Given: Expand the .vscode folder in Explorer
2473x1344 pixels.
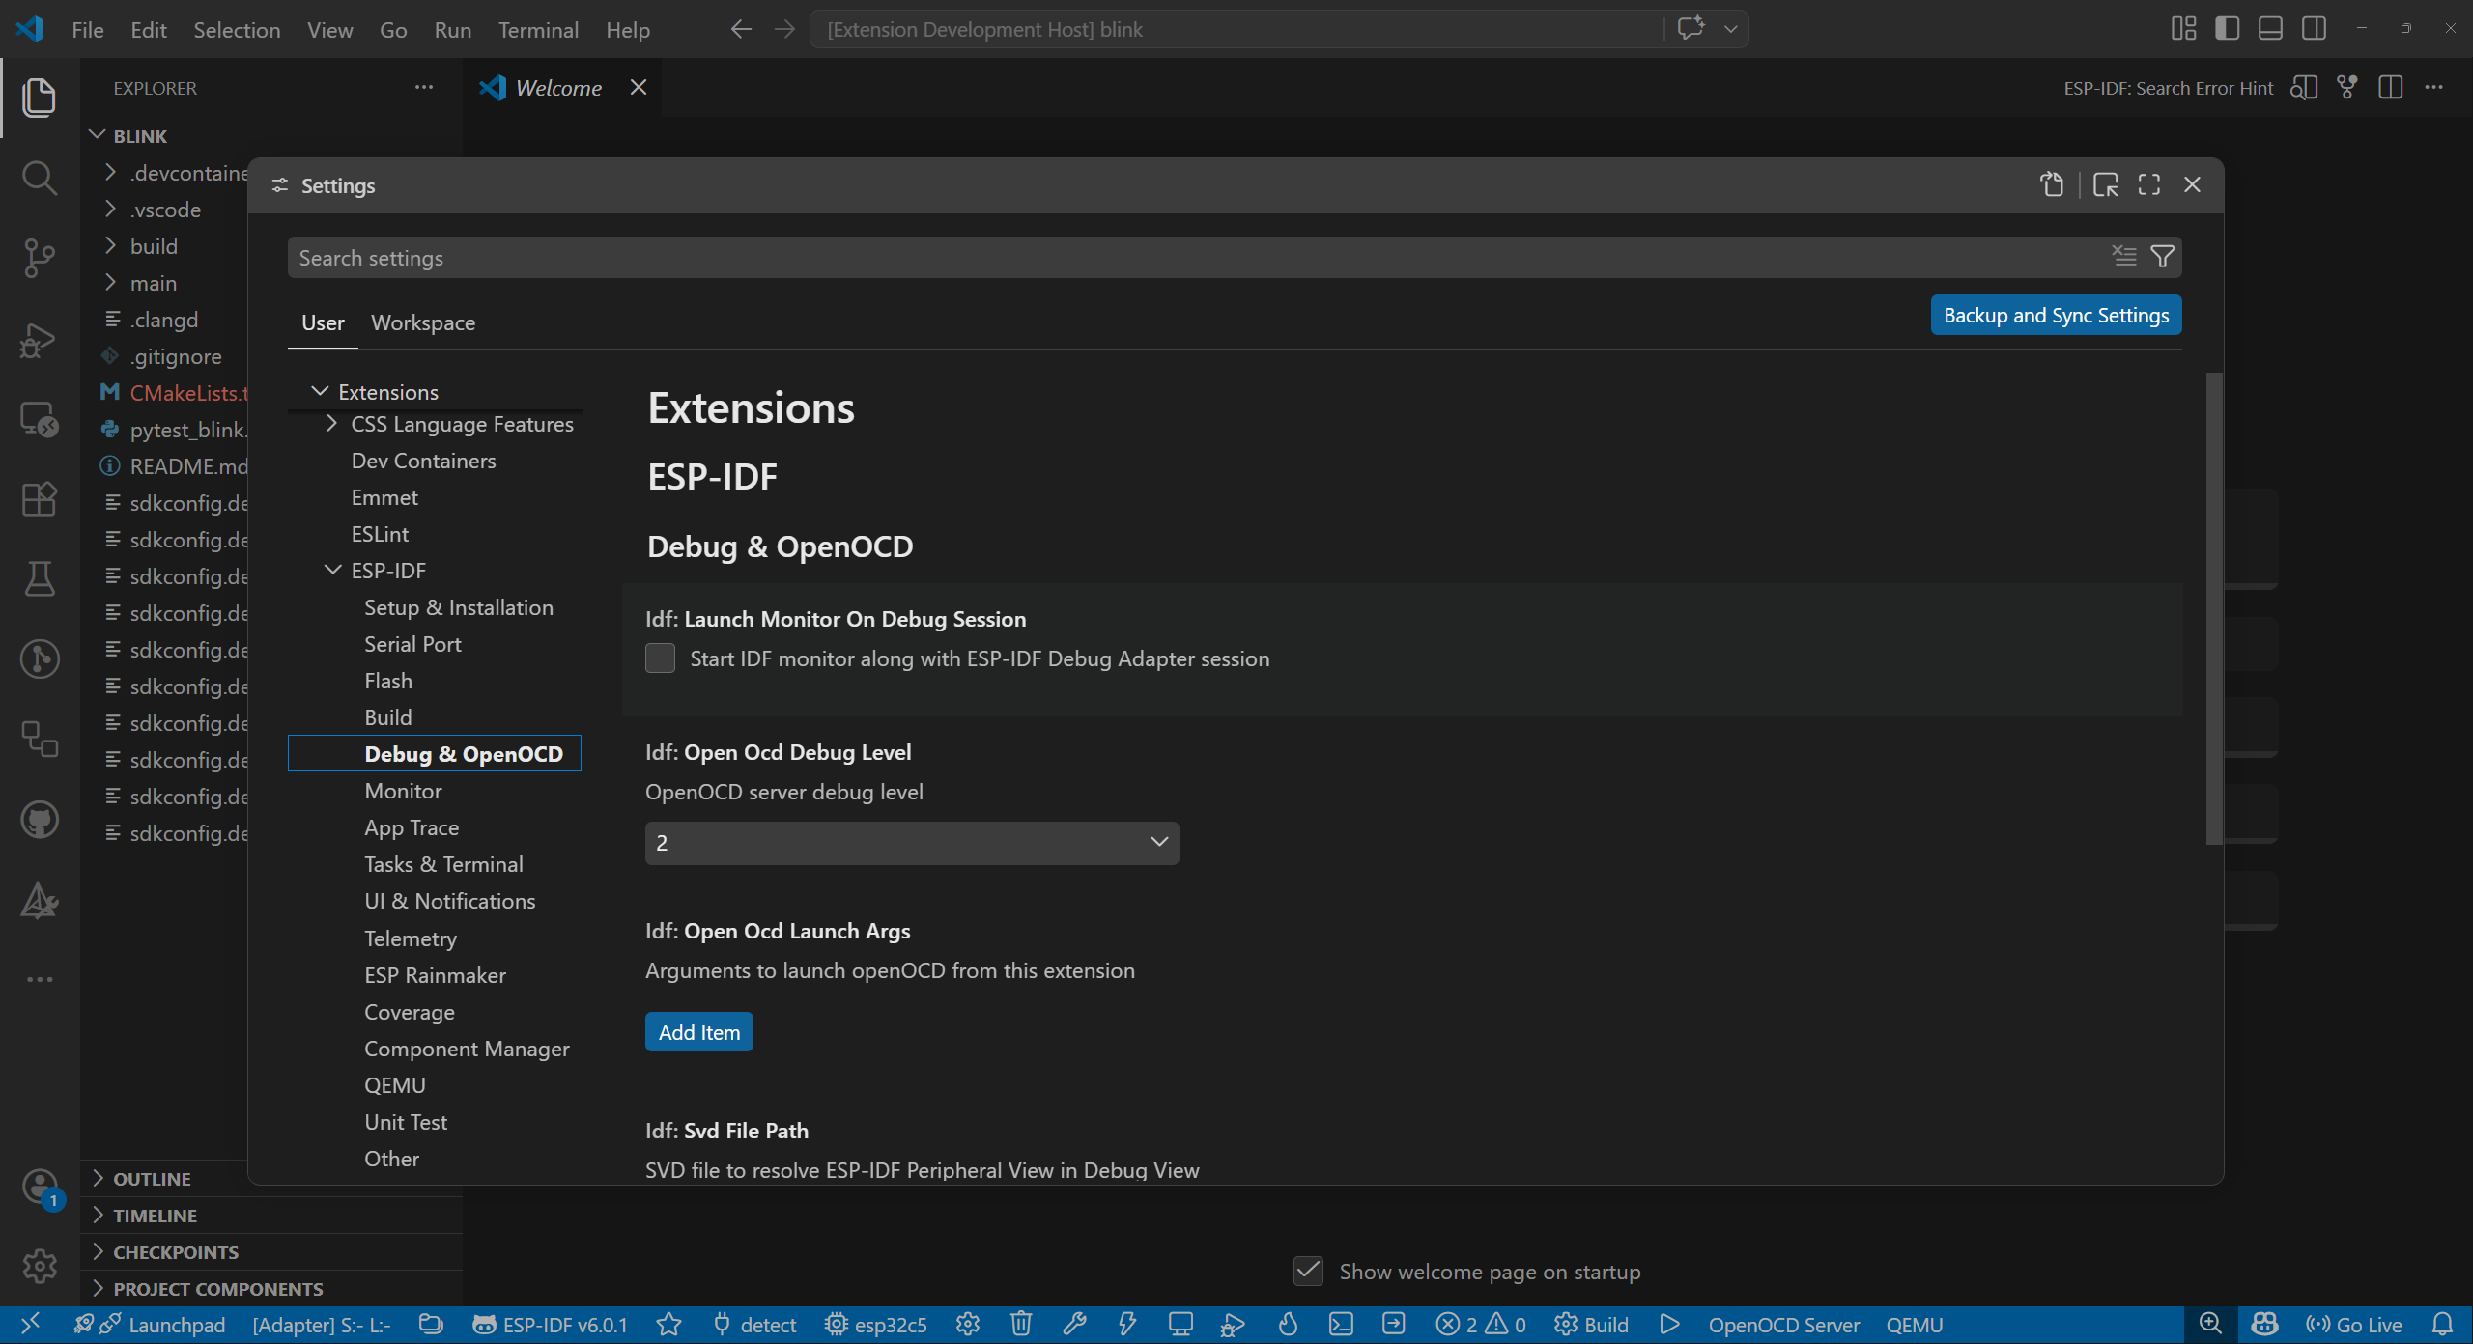Looking at the screenshot, I should click(166, 210).
